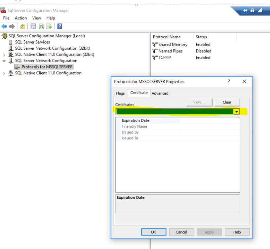Click the Apply button
This screenshot has height=249, width=270.
(209, 232)
